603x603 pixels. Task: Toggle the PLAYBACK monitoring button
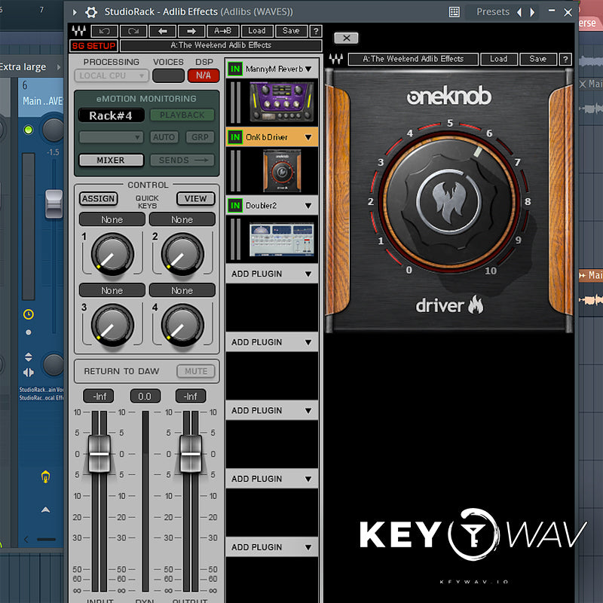[182, 115]
